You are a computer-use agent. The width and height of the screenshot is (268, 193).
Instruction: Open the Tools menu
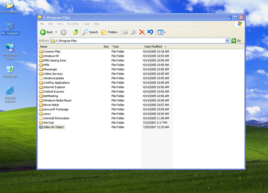pyautogui.click(x=86, y=24)
